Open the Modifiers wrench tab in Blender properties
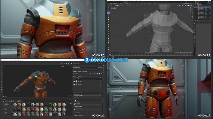 point(195,37)
